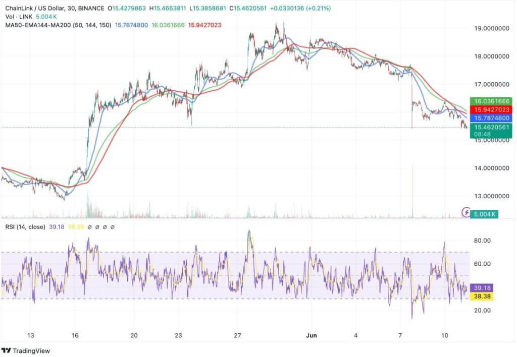
Task: Click the date label 16 on time axis
Action: point(75,336)
